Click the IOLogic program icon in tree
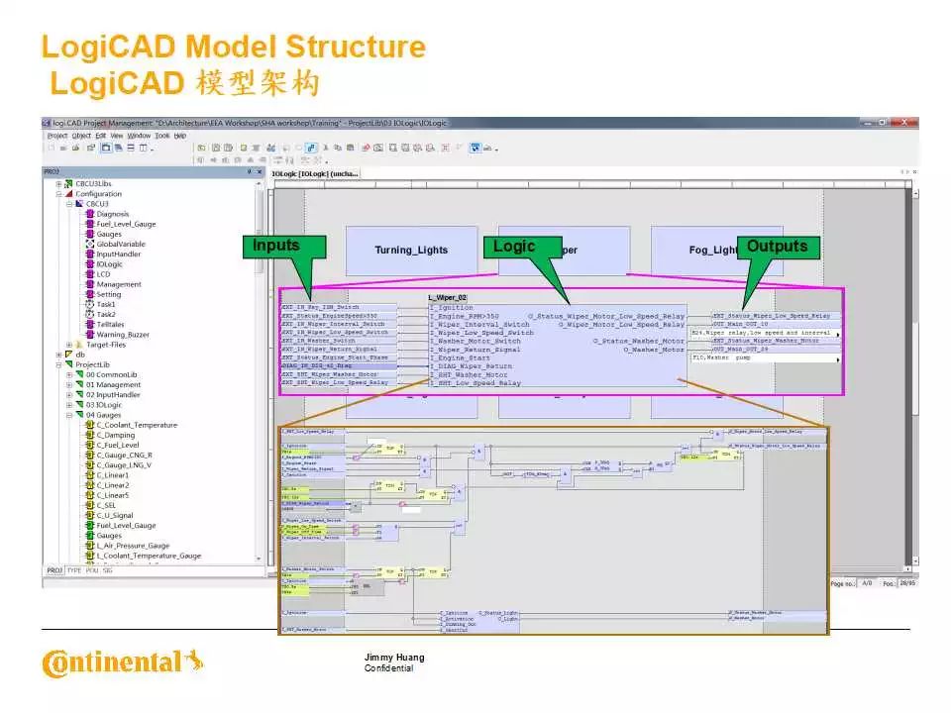The width and height of the screenshot is (951, 713). [x=89, y=264]
